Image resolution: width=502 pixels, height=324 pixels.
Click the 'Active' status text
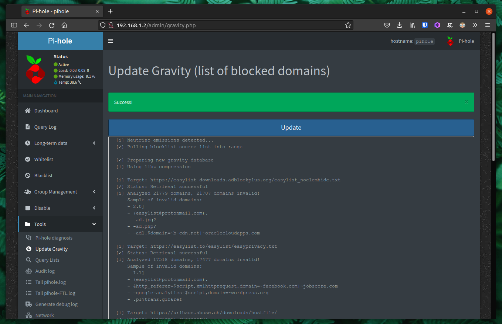[x=64, y=65]
